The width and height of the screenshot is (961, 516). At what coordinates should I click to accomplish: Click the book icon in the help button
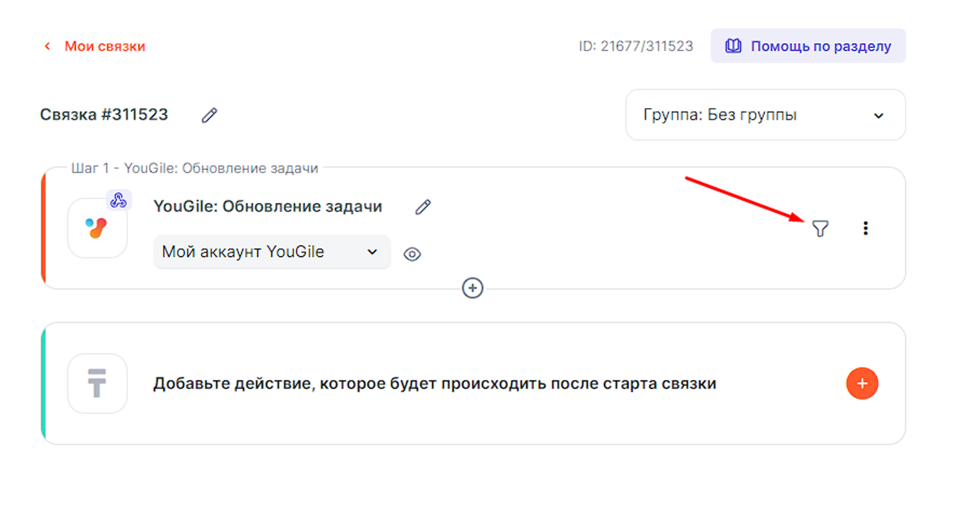(733, 46)
